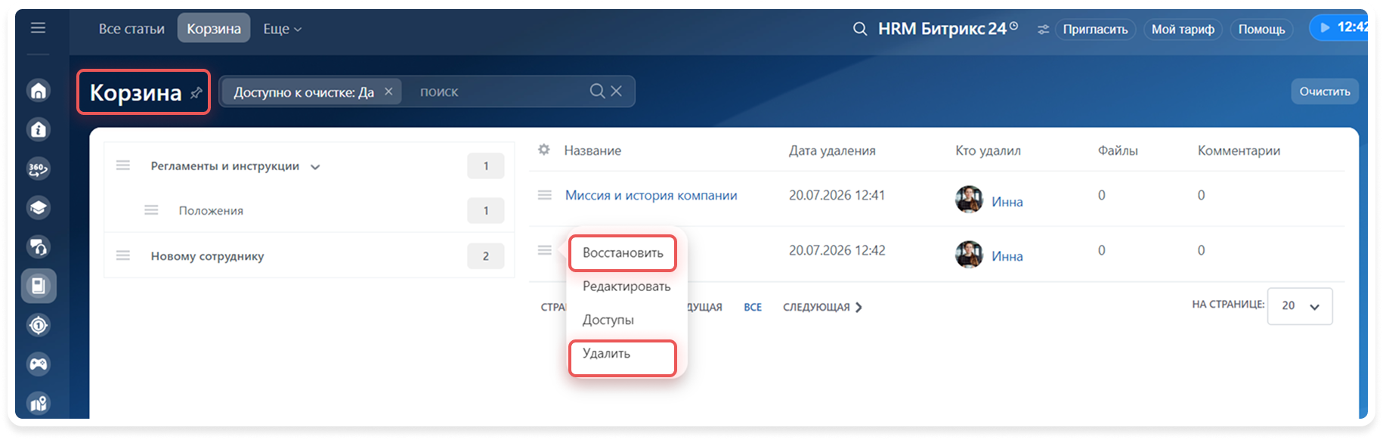Image resolution: width=1383 pixels, height=440 pixels.
Task: Click the Мой тариф button
Action: [1183, 29]
